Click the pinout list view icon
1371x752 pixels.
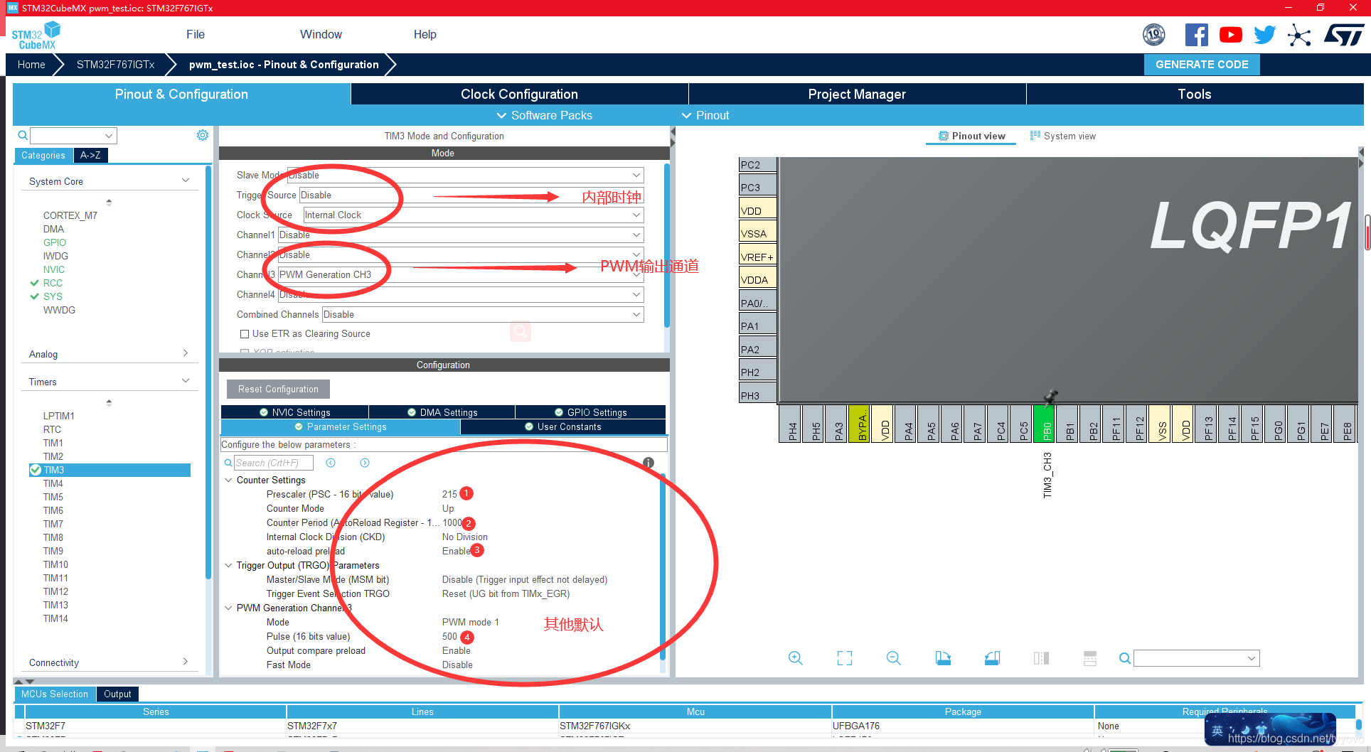1090,658
